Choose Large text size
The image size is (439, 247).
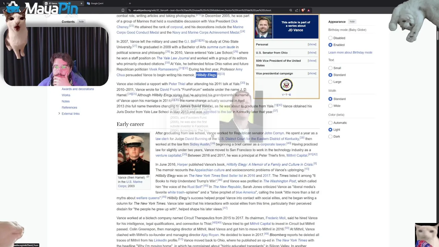coord(330,82)
